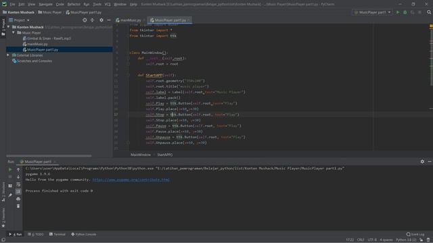Print the console output
The image size is (433, 243).
18,199
